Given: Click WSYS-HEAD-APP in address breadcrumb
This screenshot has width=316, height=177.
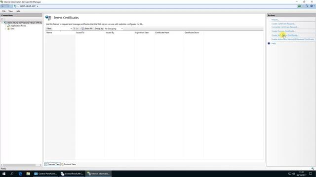Looking at the screenshot, I should pyautogui.click(x=28, y=6).
